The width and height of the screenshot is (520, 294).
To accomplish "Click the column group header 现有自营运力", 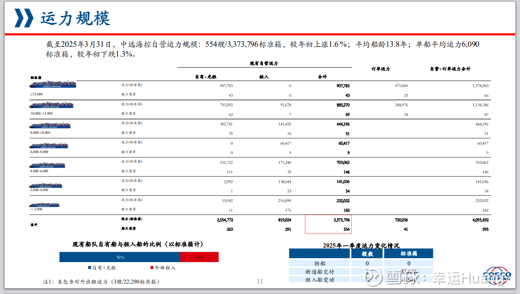I will pos(264,63).
